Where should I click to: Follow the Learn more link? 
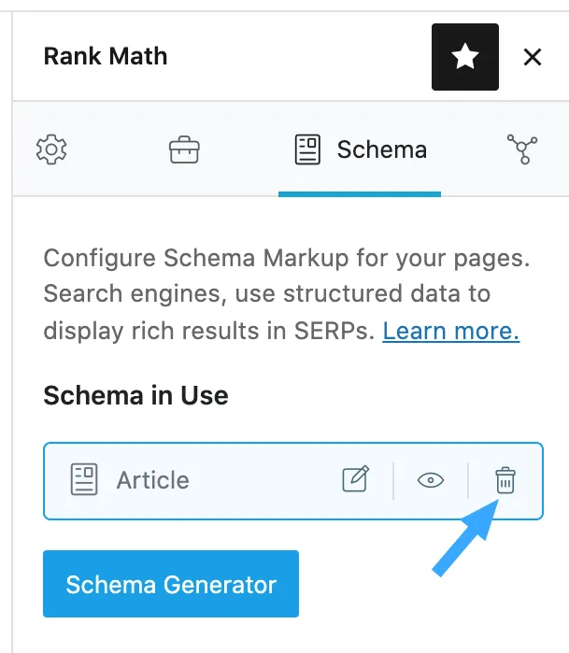(x=450, y=331)
